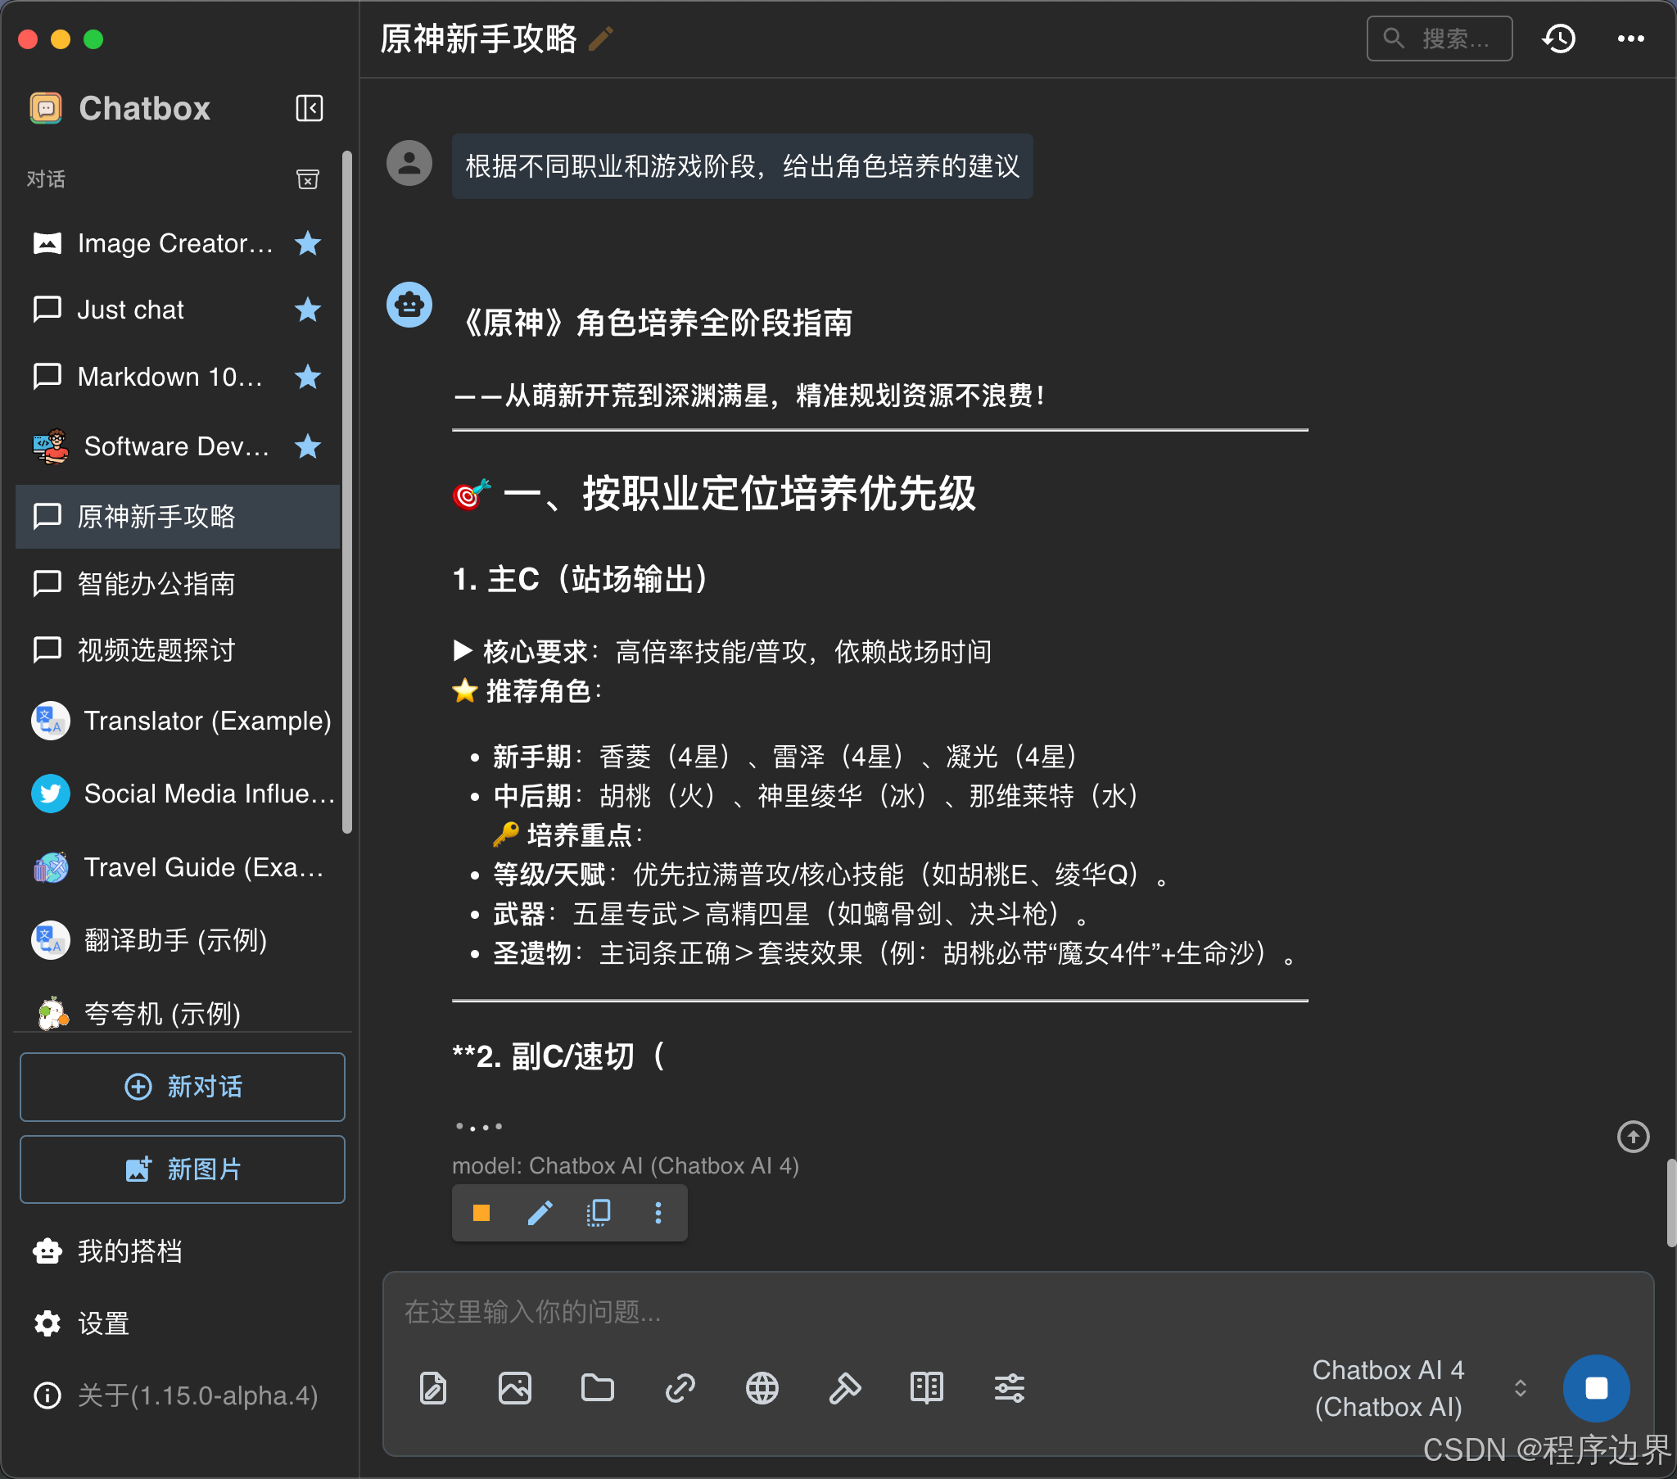
Task: Open the 夸夸机 (示例) conversation
Action: pyautogui.click(x=176, y=1013)
